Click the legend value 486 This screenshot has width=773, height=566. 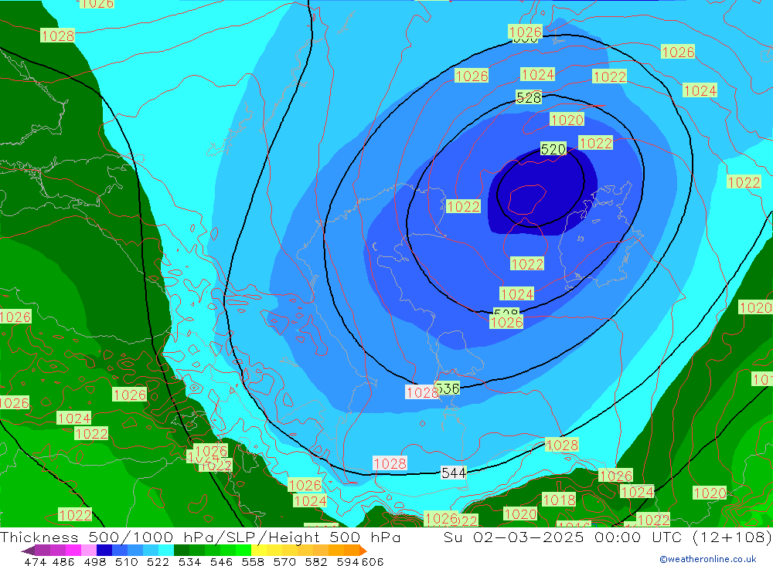(x=63, y=562)
